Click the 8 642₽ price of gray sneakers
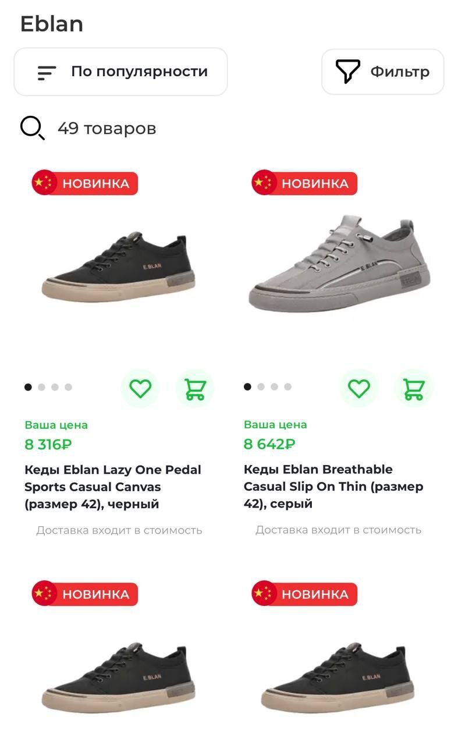Screen dimensions: 458x745 point(269,445)
